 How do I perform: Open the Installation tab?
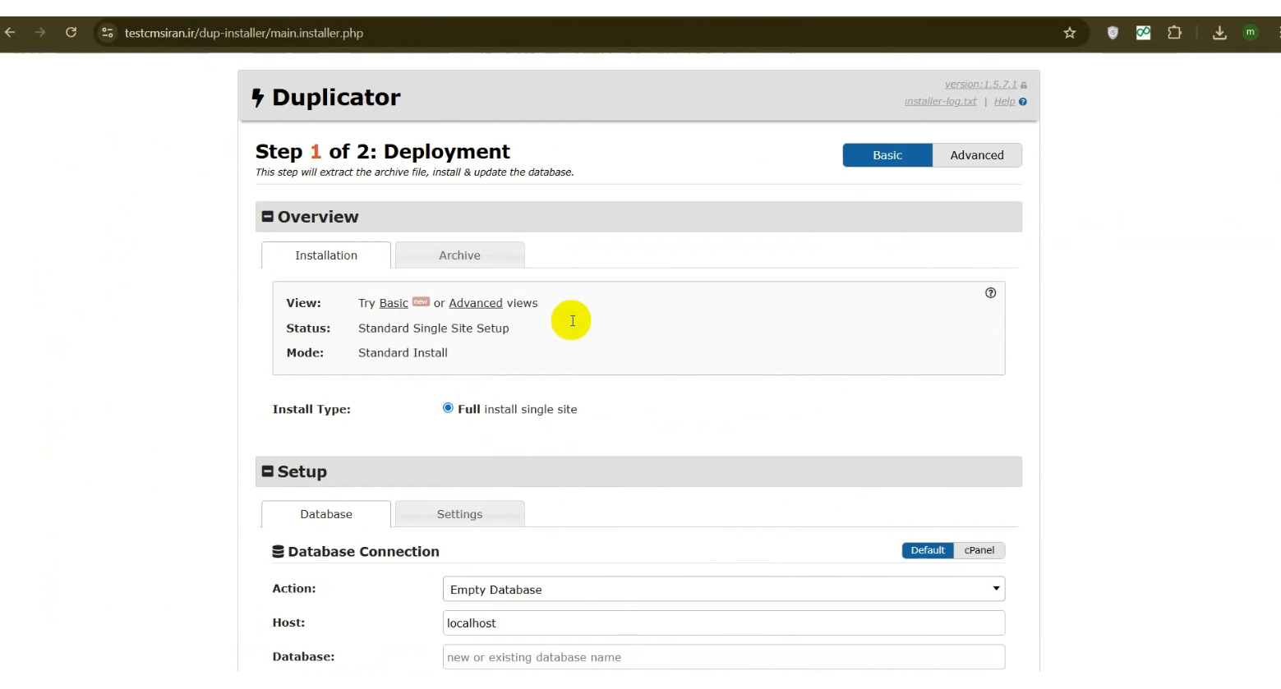click(326, 255)
